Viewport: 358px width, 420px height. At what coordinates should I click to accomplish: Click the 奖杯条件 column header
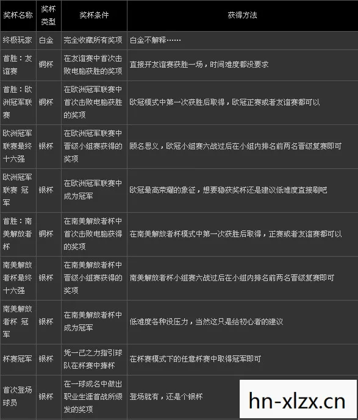point(94,15)
